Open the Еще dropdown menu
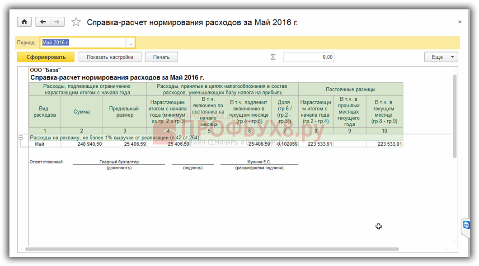Viewport: 479px width, 266px height. tap(441, 57)
